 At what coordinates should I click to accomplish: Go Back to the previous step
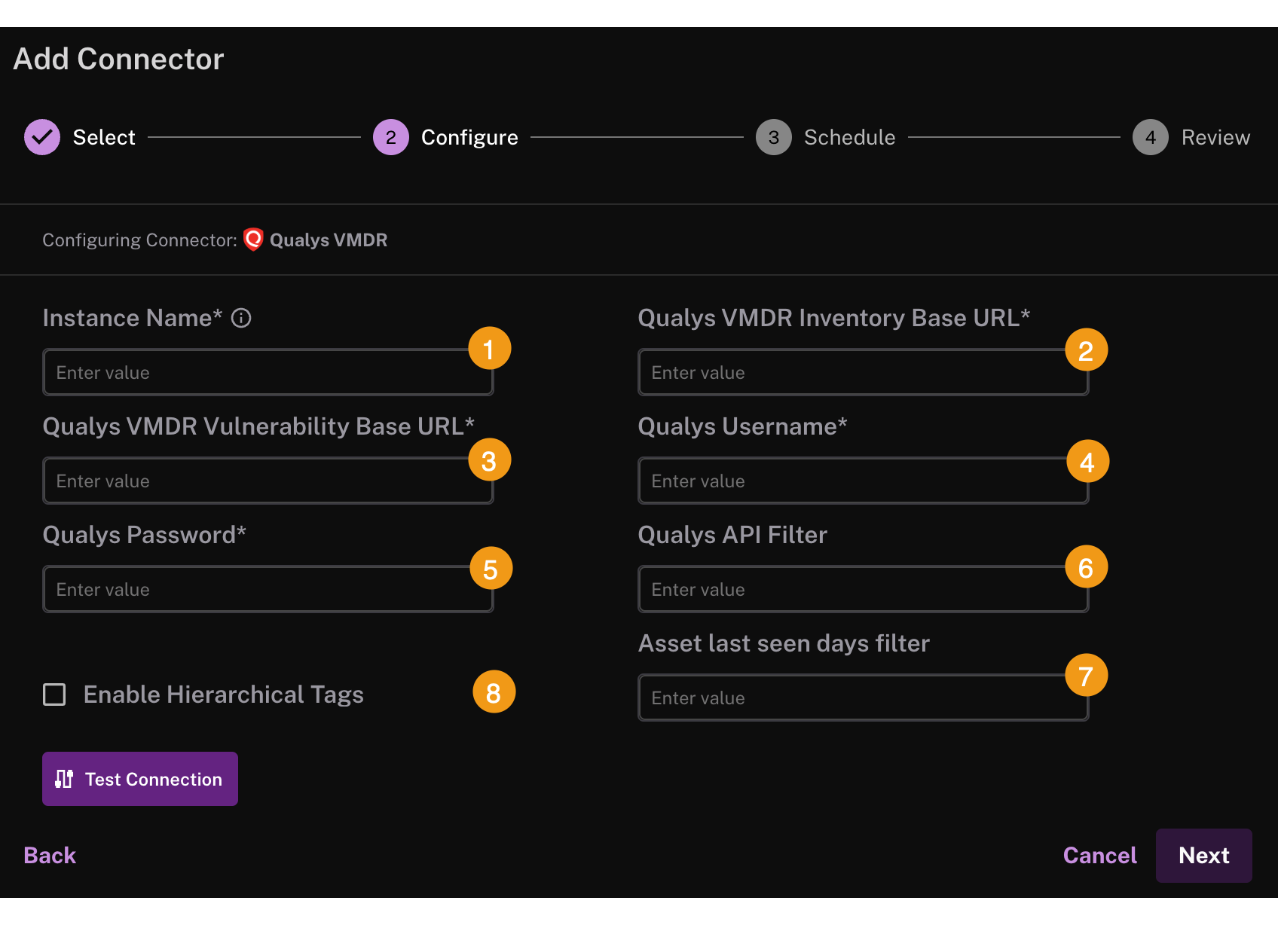[x=50, y=855]
